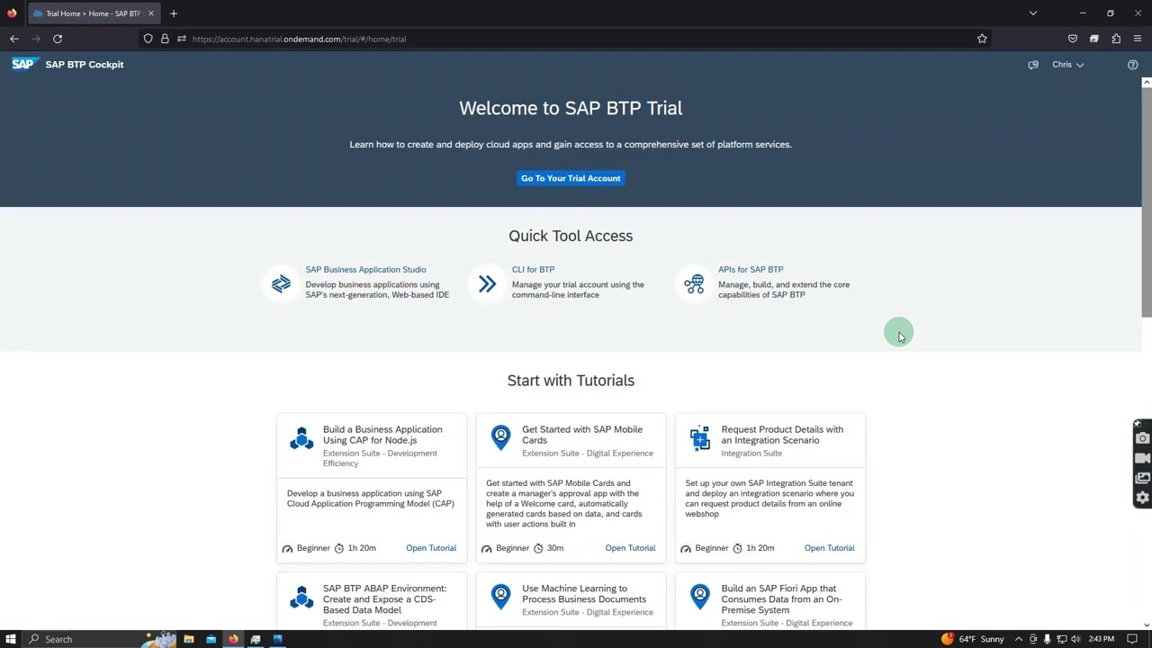The image size is (1152, 648).
Task: Expand the Chris user menu
Action: tap(1067, 65)
